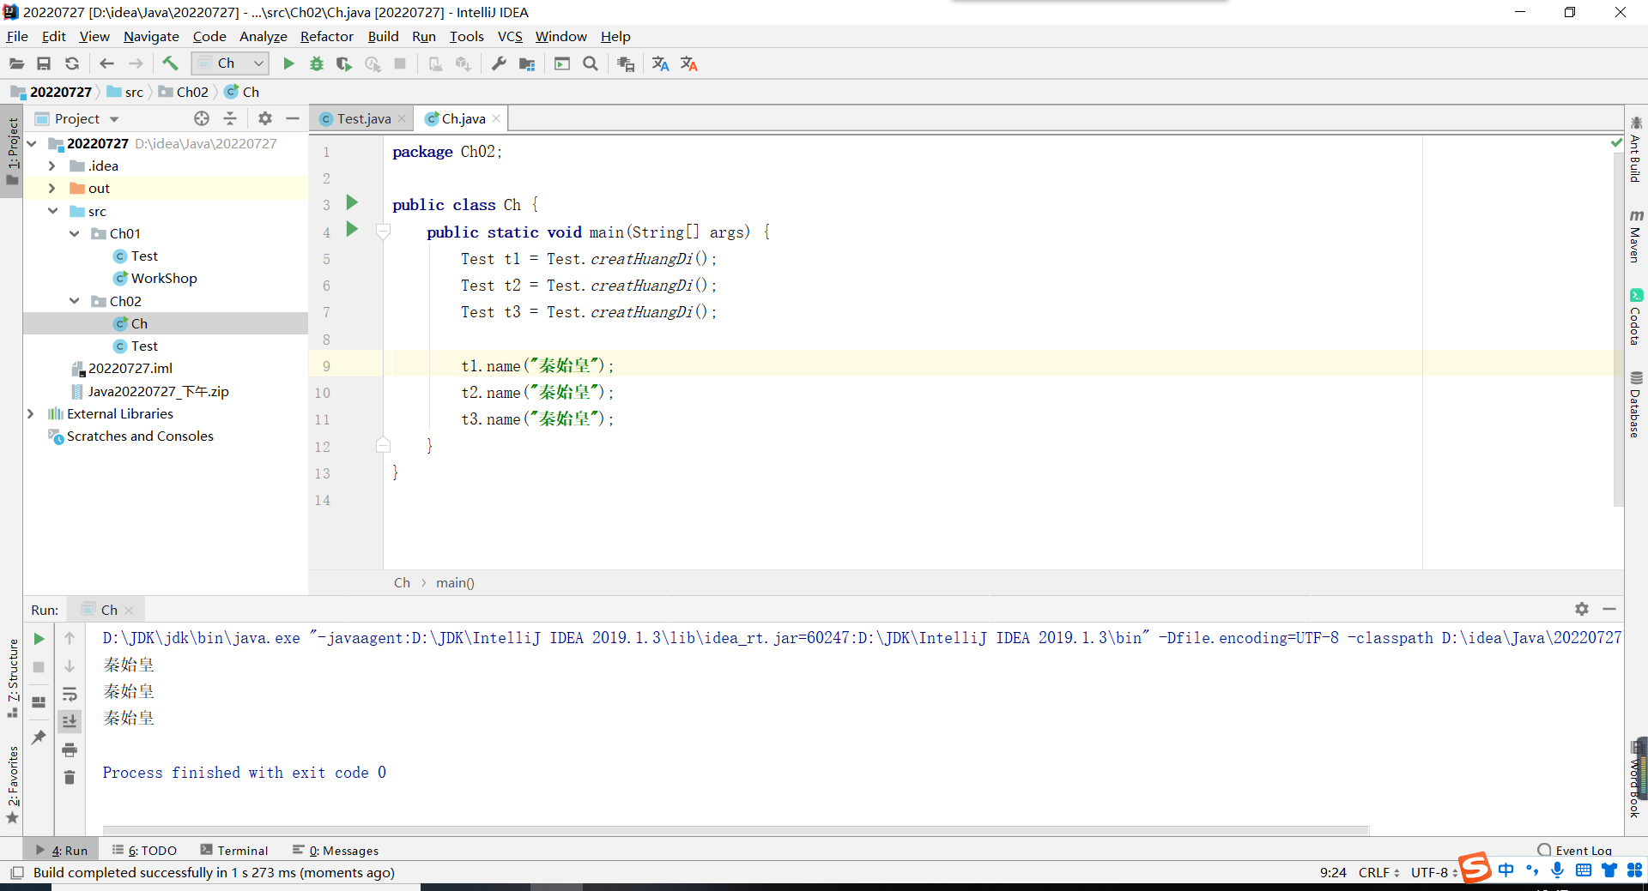
Task: Open the Project Structure icon
Action: click(x=527, y=63)
